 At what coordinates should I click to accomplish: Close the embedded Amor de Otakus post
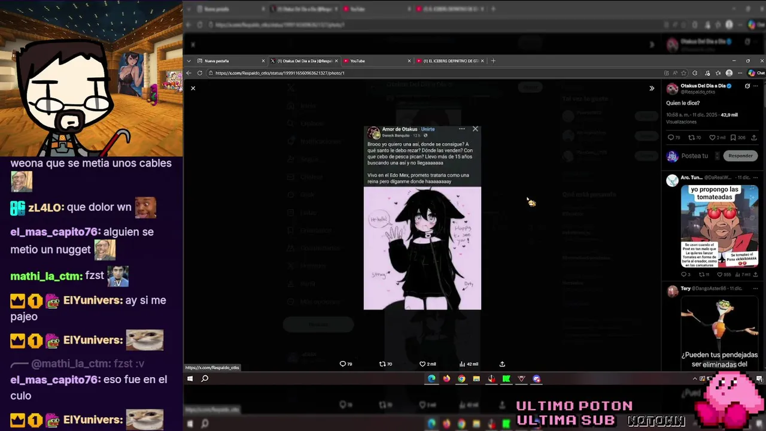475,129
